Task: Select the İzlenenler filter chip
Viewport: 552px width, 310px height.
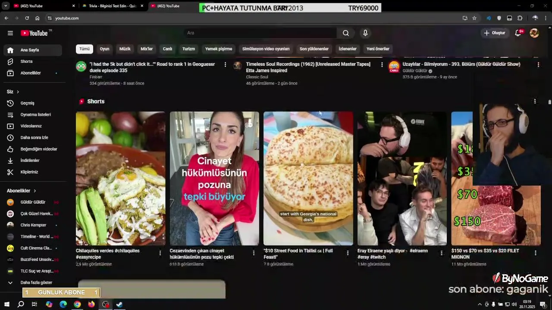Action: [x=348, y=49]
